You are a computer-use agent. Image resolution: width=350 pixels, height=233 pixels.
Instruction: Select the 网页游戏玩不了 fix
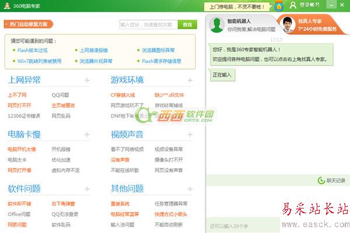(x=127, y=105)
